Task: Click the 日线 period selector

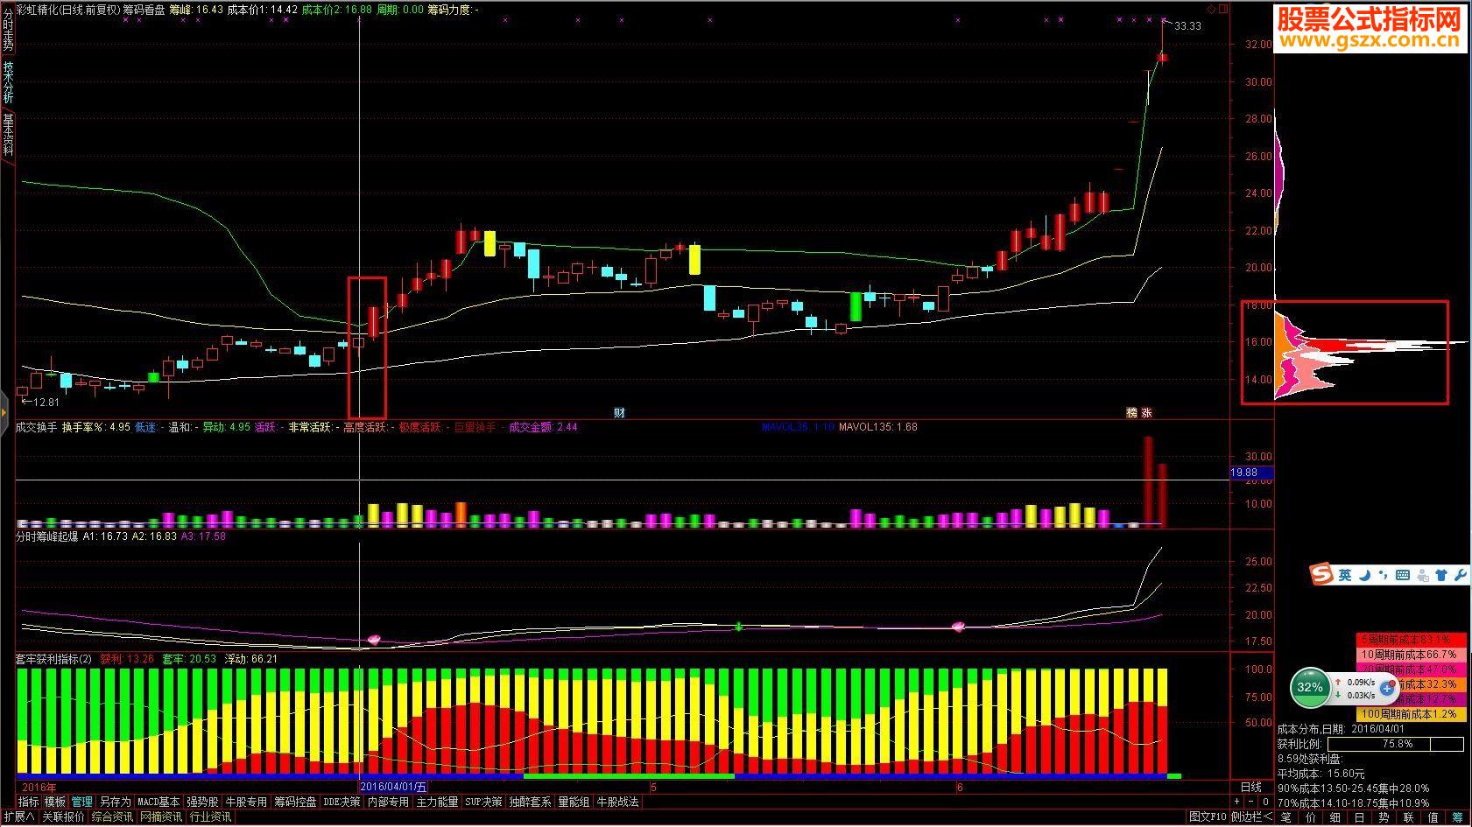Action: [1251, 788]
